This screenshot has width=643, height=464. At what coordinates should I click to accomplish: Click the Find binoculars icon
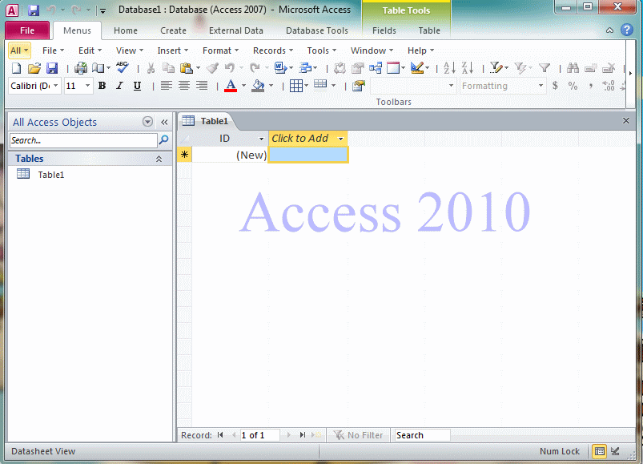point(573,68)
